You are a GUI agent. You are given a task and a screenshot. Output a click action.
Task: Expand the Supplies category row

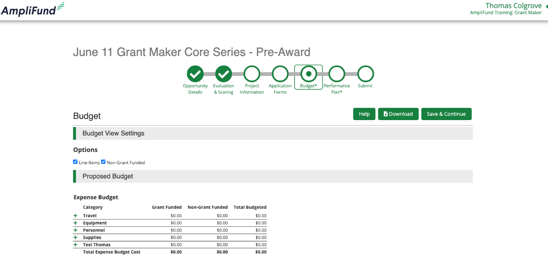(76, 238)
